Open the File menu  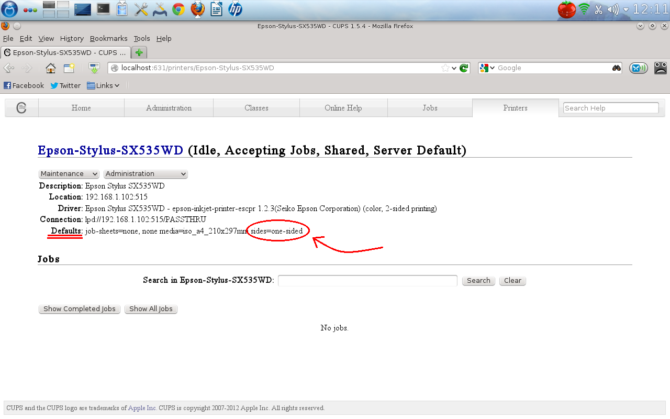(8, 39)
